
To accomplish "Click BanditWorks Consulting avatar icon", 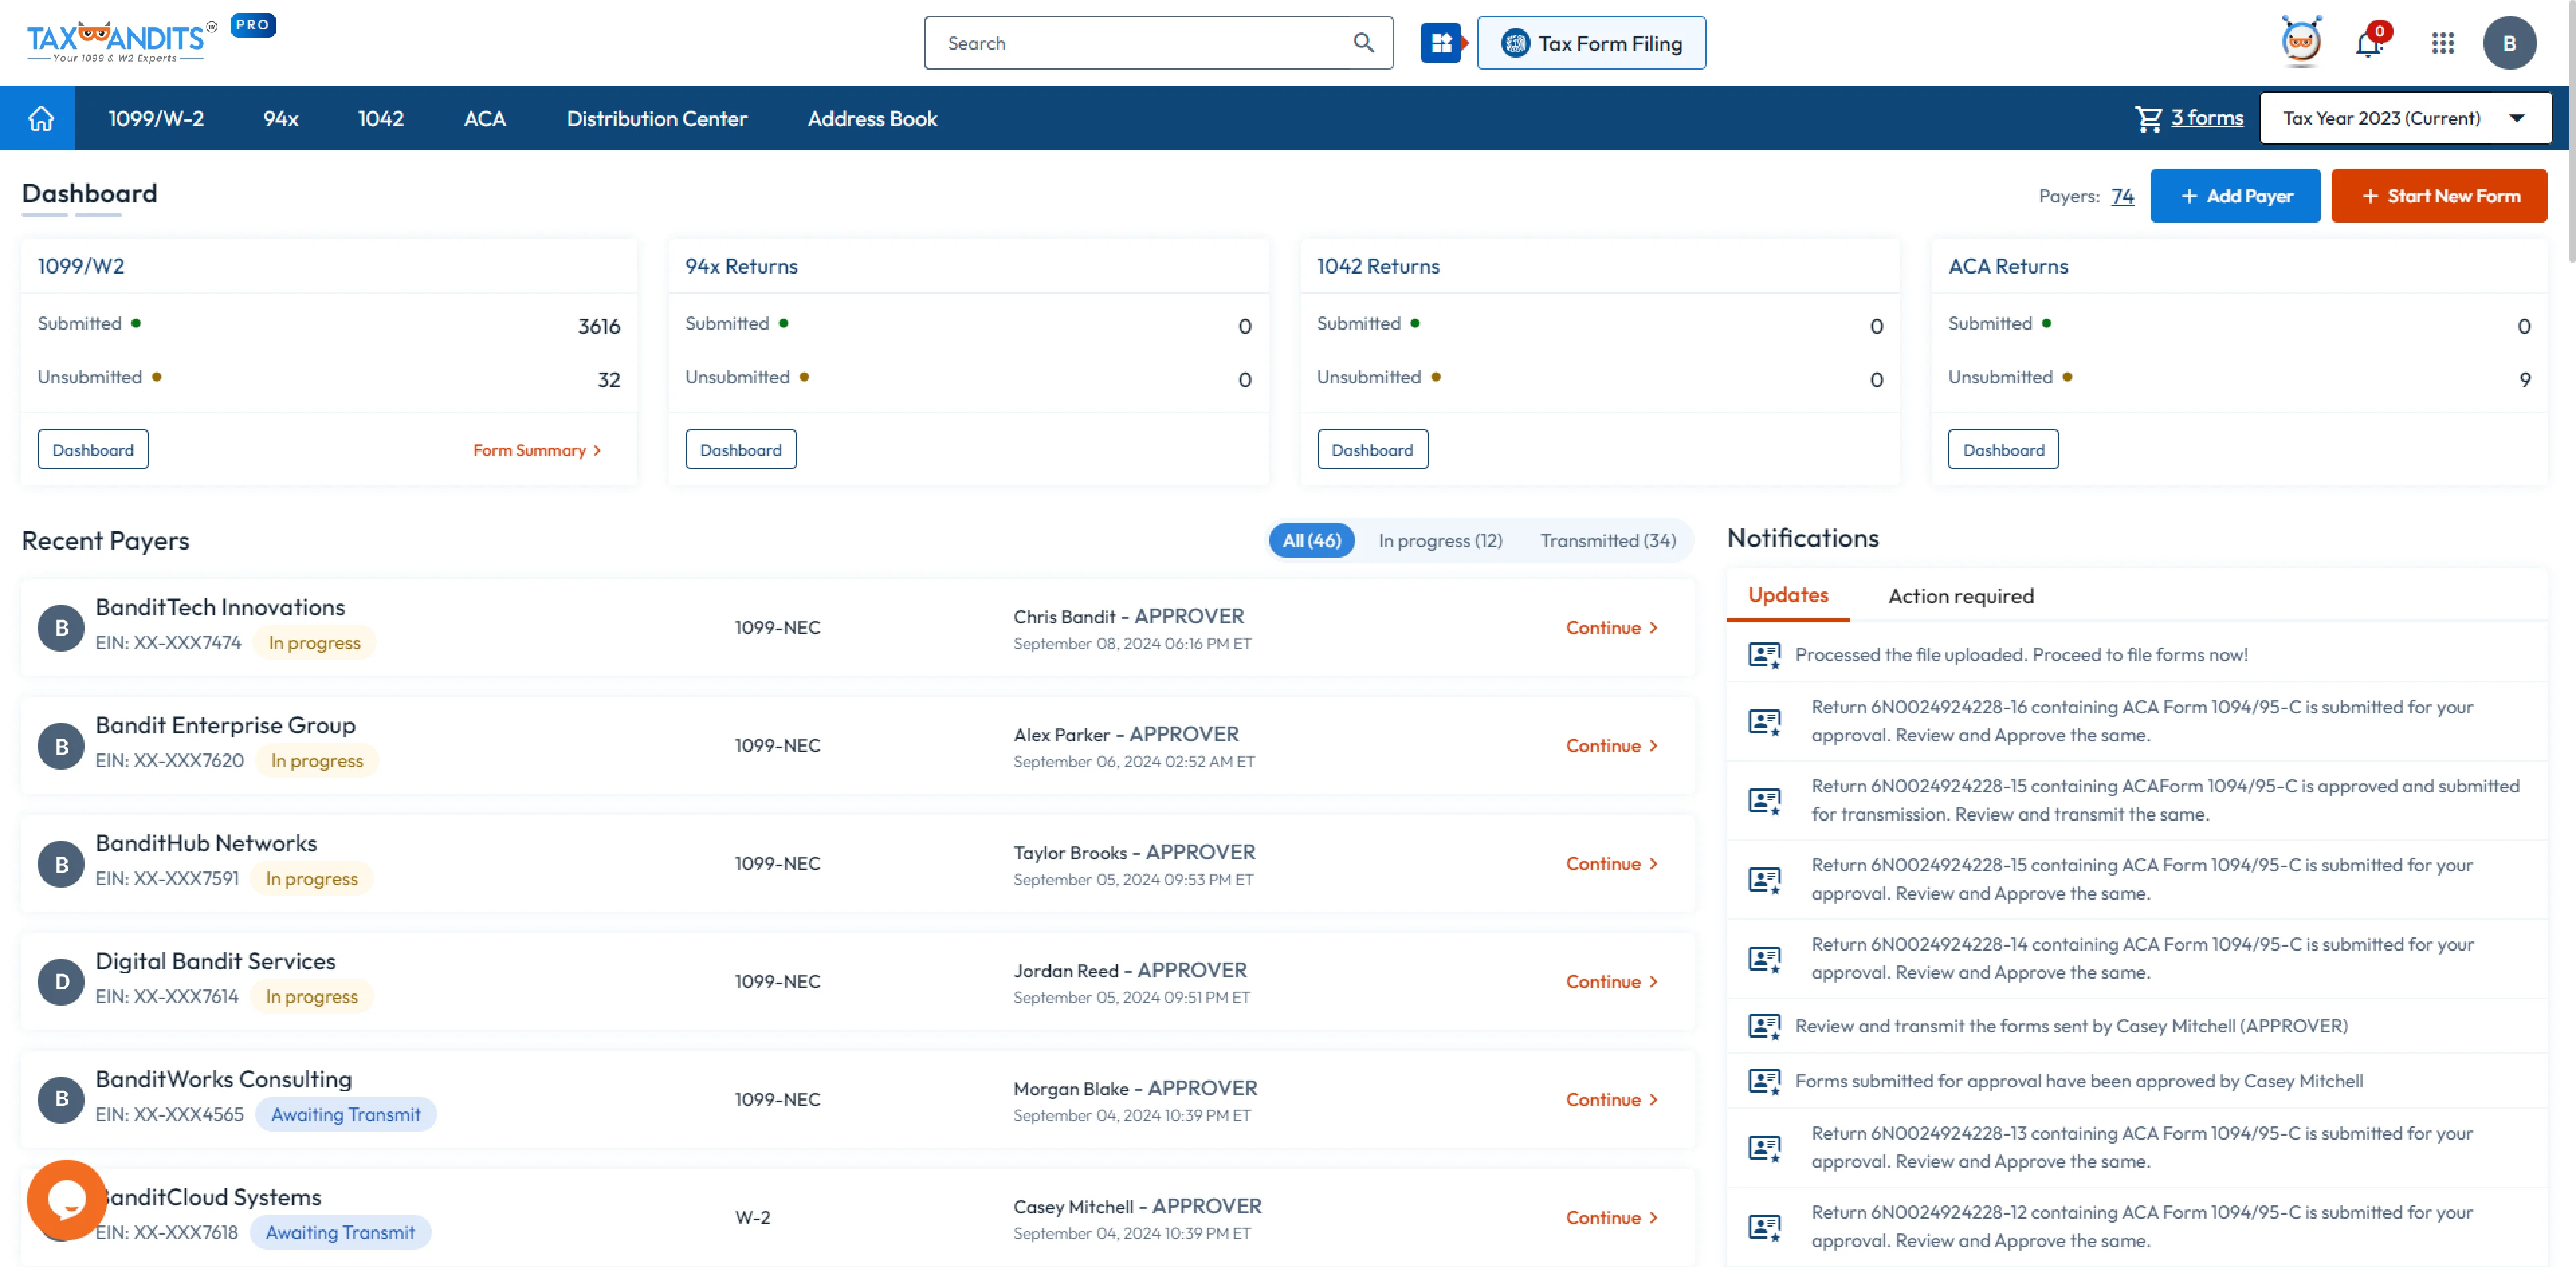I will 61,1099.
